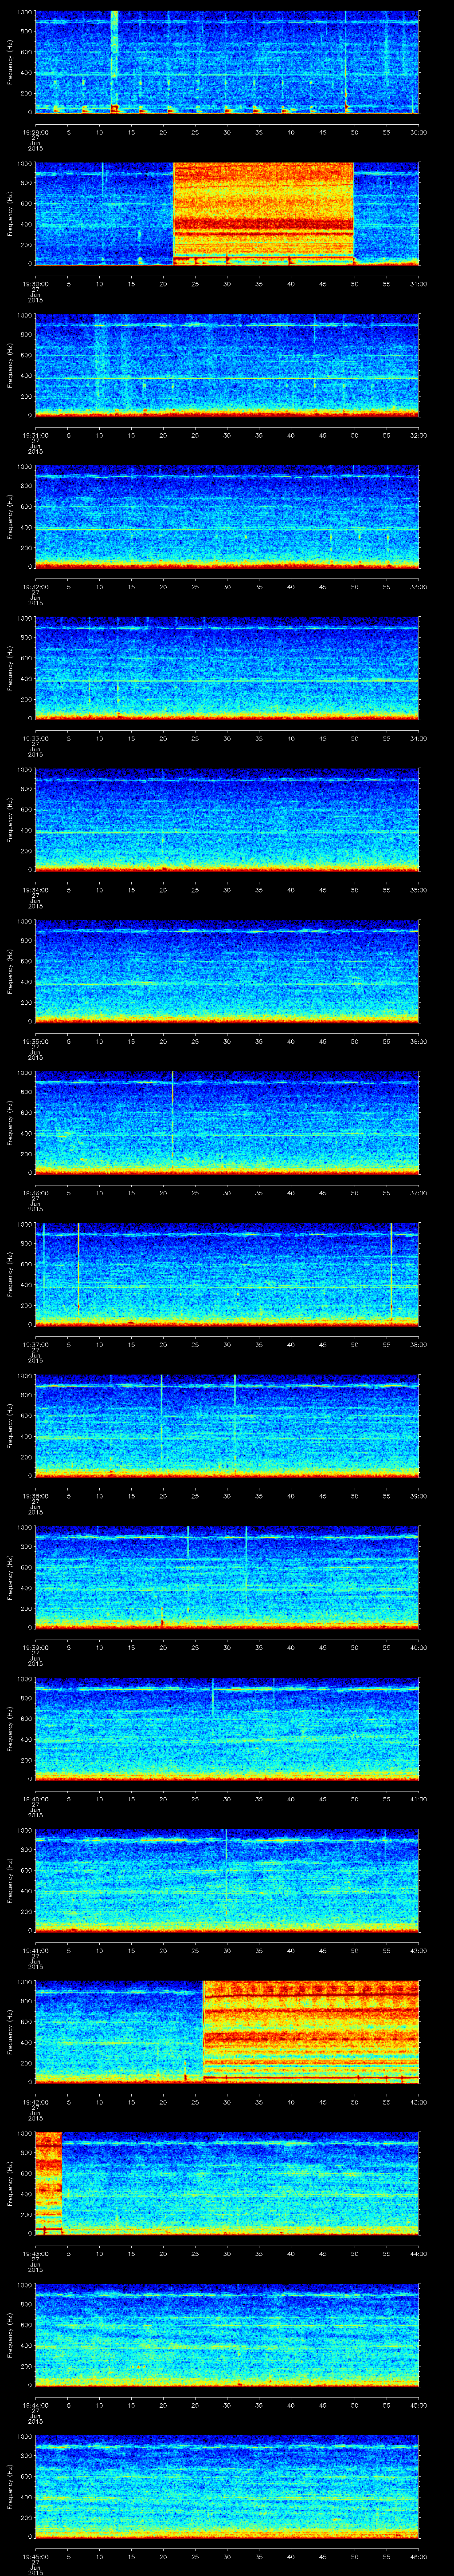Open the spectrogram starting at 19:30:00

point(227,214)
